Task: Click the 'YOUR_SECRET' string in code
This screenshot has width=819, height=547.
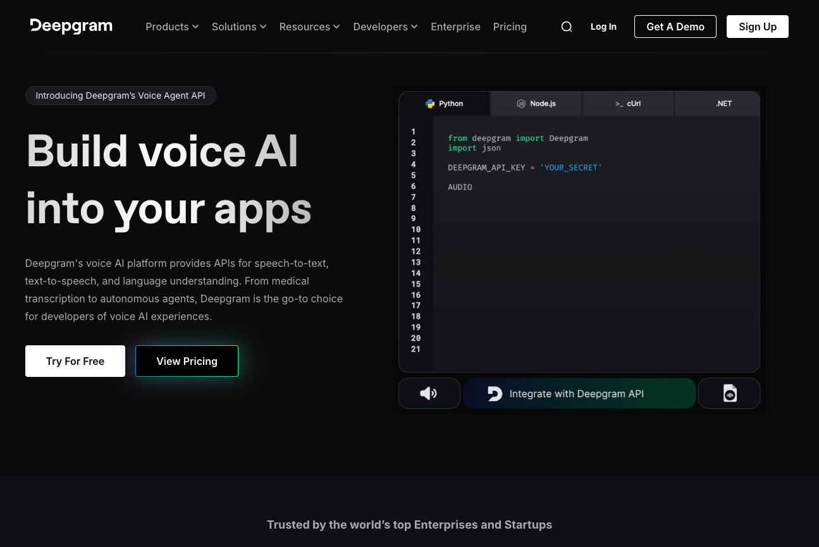Action: click(x=571, y=168)
